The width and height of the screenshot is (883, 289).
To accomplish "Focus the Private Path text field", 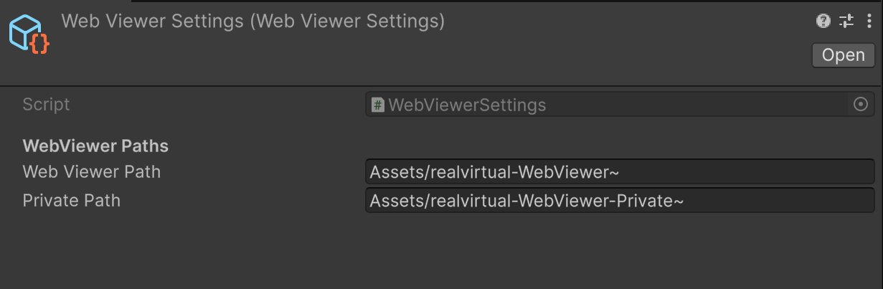I will 620,201.
